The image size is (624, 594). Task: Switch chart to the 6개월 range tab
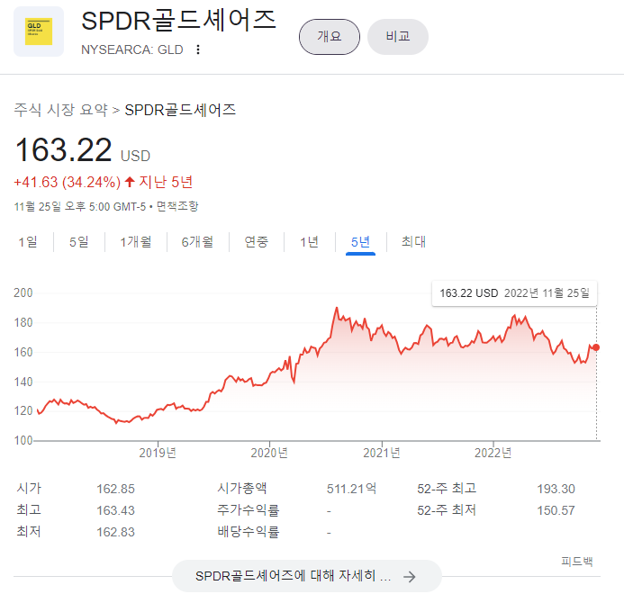click(x=197, y=241)
